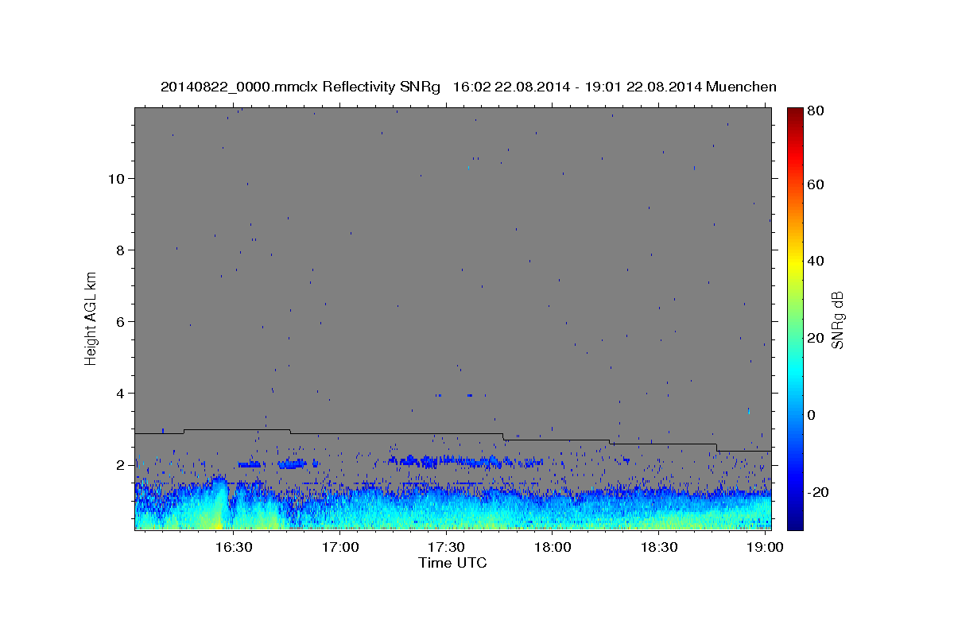The height and width of the screenshot is (636, 954).
Task: Click the height tick label 2
Action: 121,465
